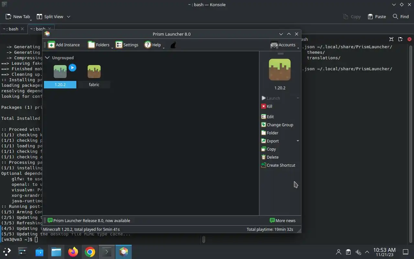The image size is (414, 259).
Task: Expand the Folders dropdown arrow
Action: [x=112, y=48]
